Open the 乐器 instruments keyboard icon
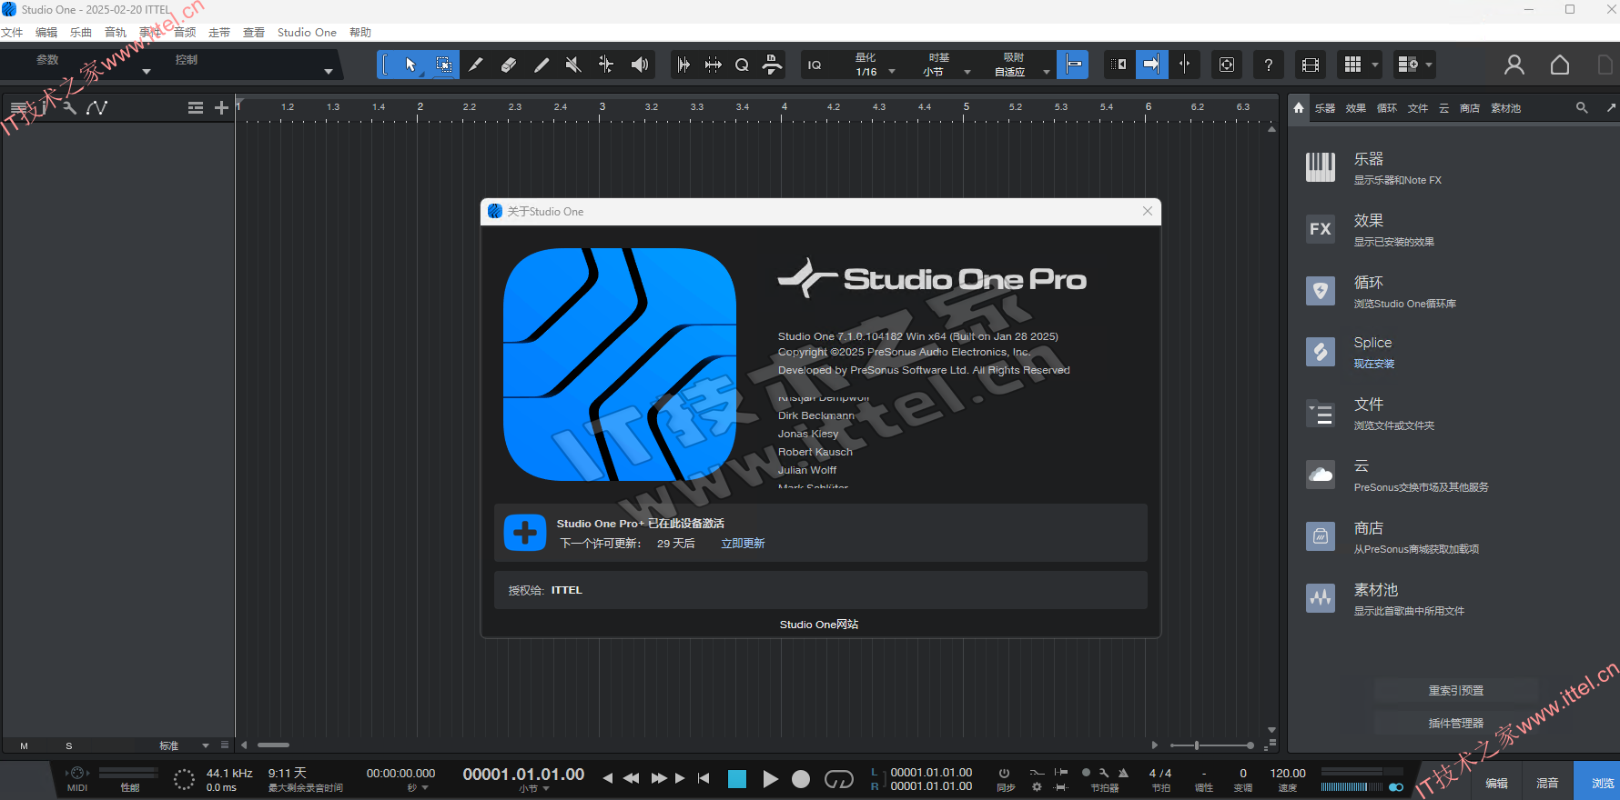 pyautogui.click(x=1321, y=167)
